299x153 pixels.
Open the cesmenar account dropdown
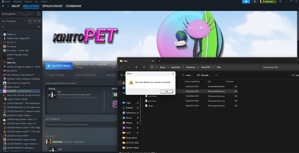pyautogui.click(x=268, y=2)
